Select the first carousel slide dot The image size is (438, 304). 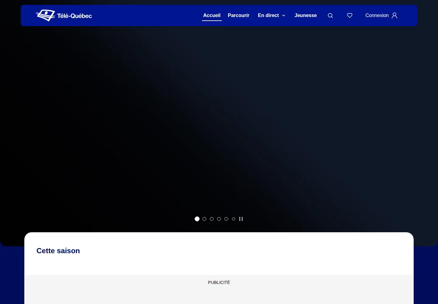pos(197,219)
